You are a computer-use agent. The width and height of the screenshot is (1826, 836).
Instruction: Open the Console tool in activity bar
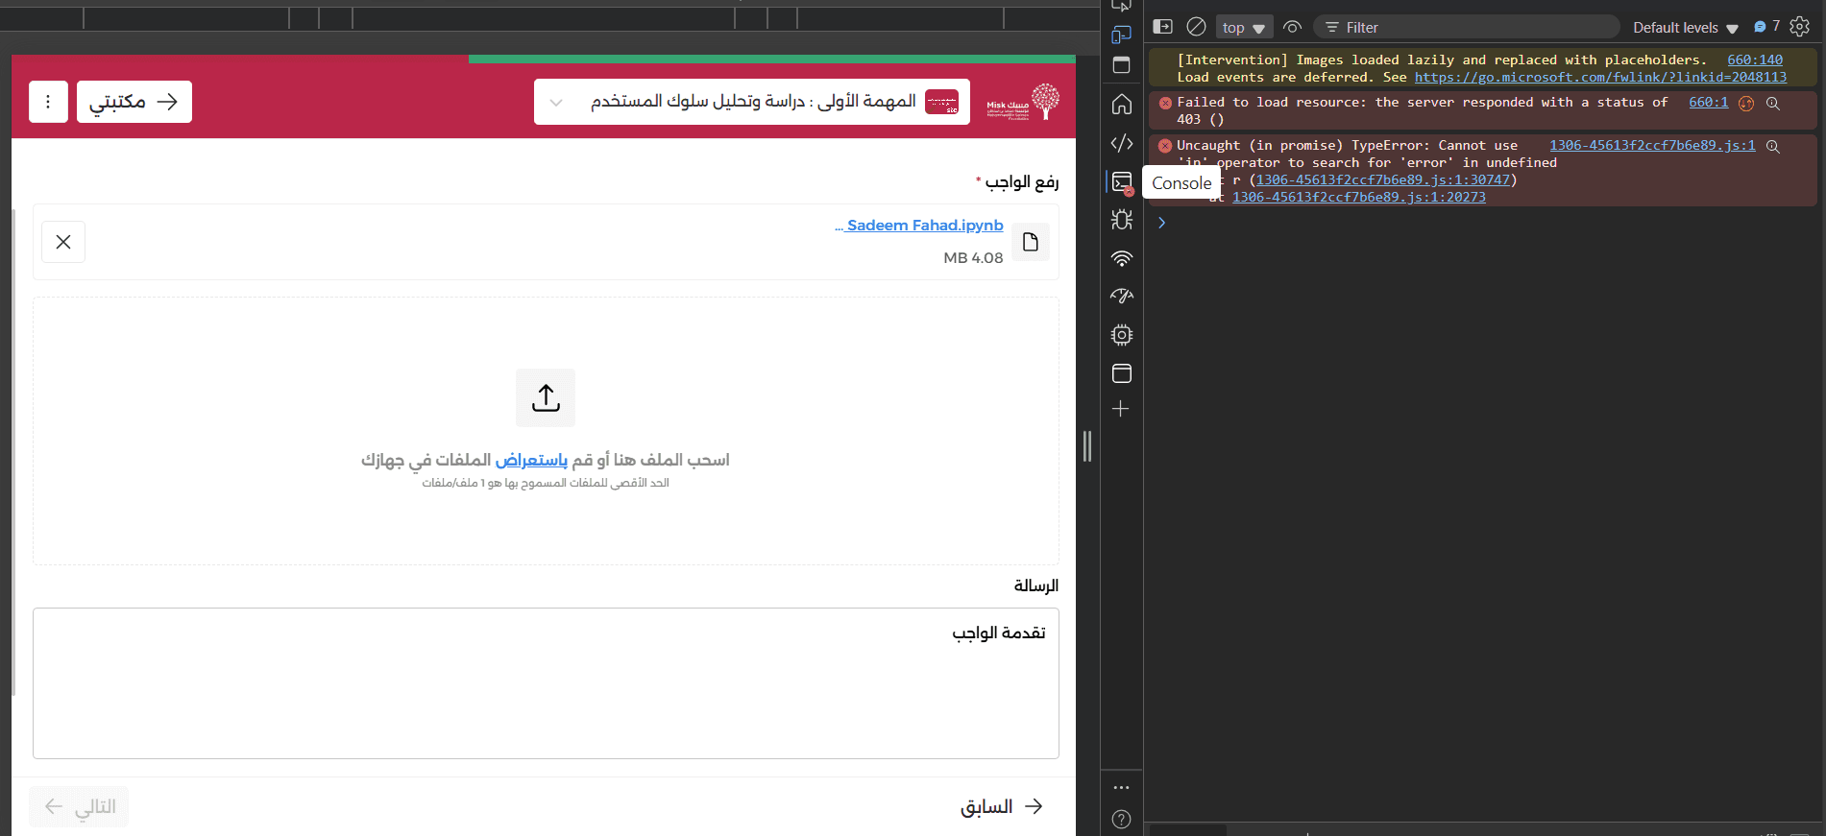pos(1121,182)
